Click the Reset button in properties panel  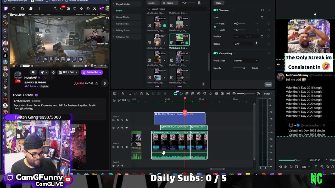coord(268,84)
